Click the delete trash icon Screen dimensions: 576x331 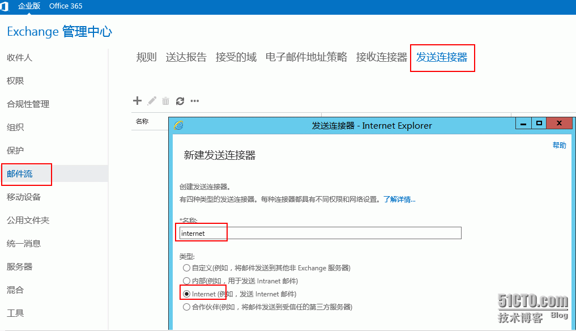166,101
